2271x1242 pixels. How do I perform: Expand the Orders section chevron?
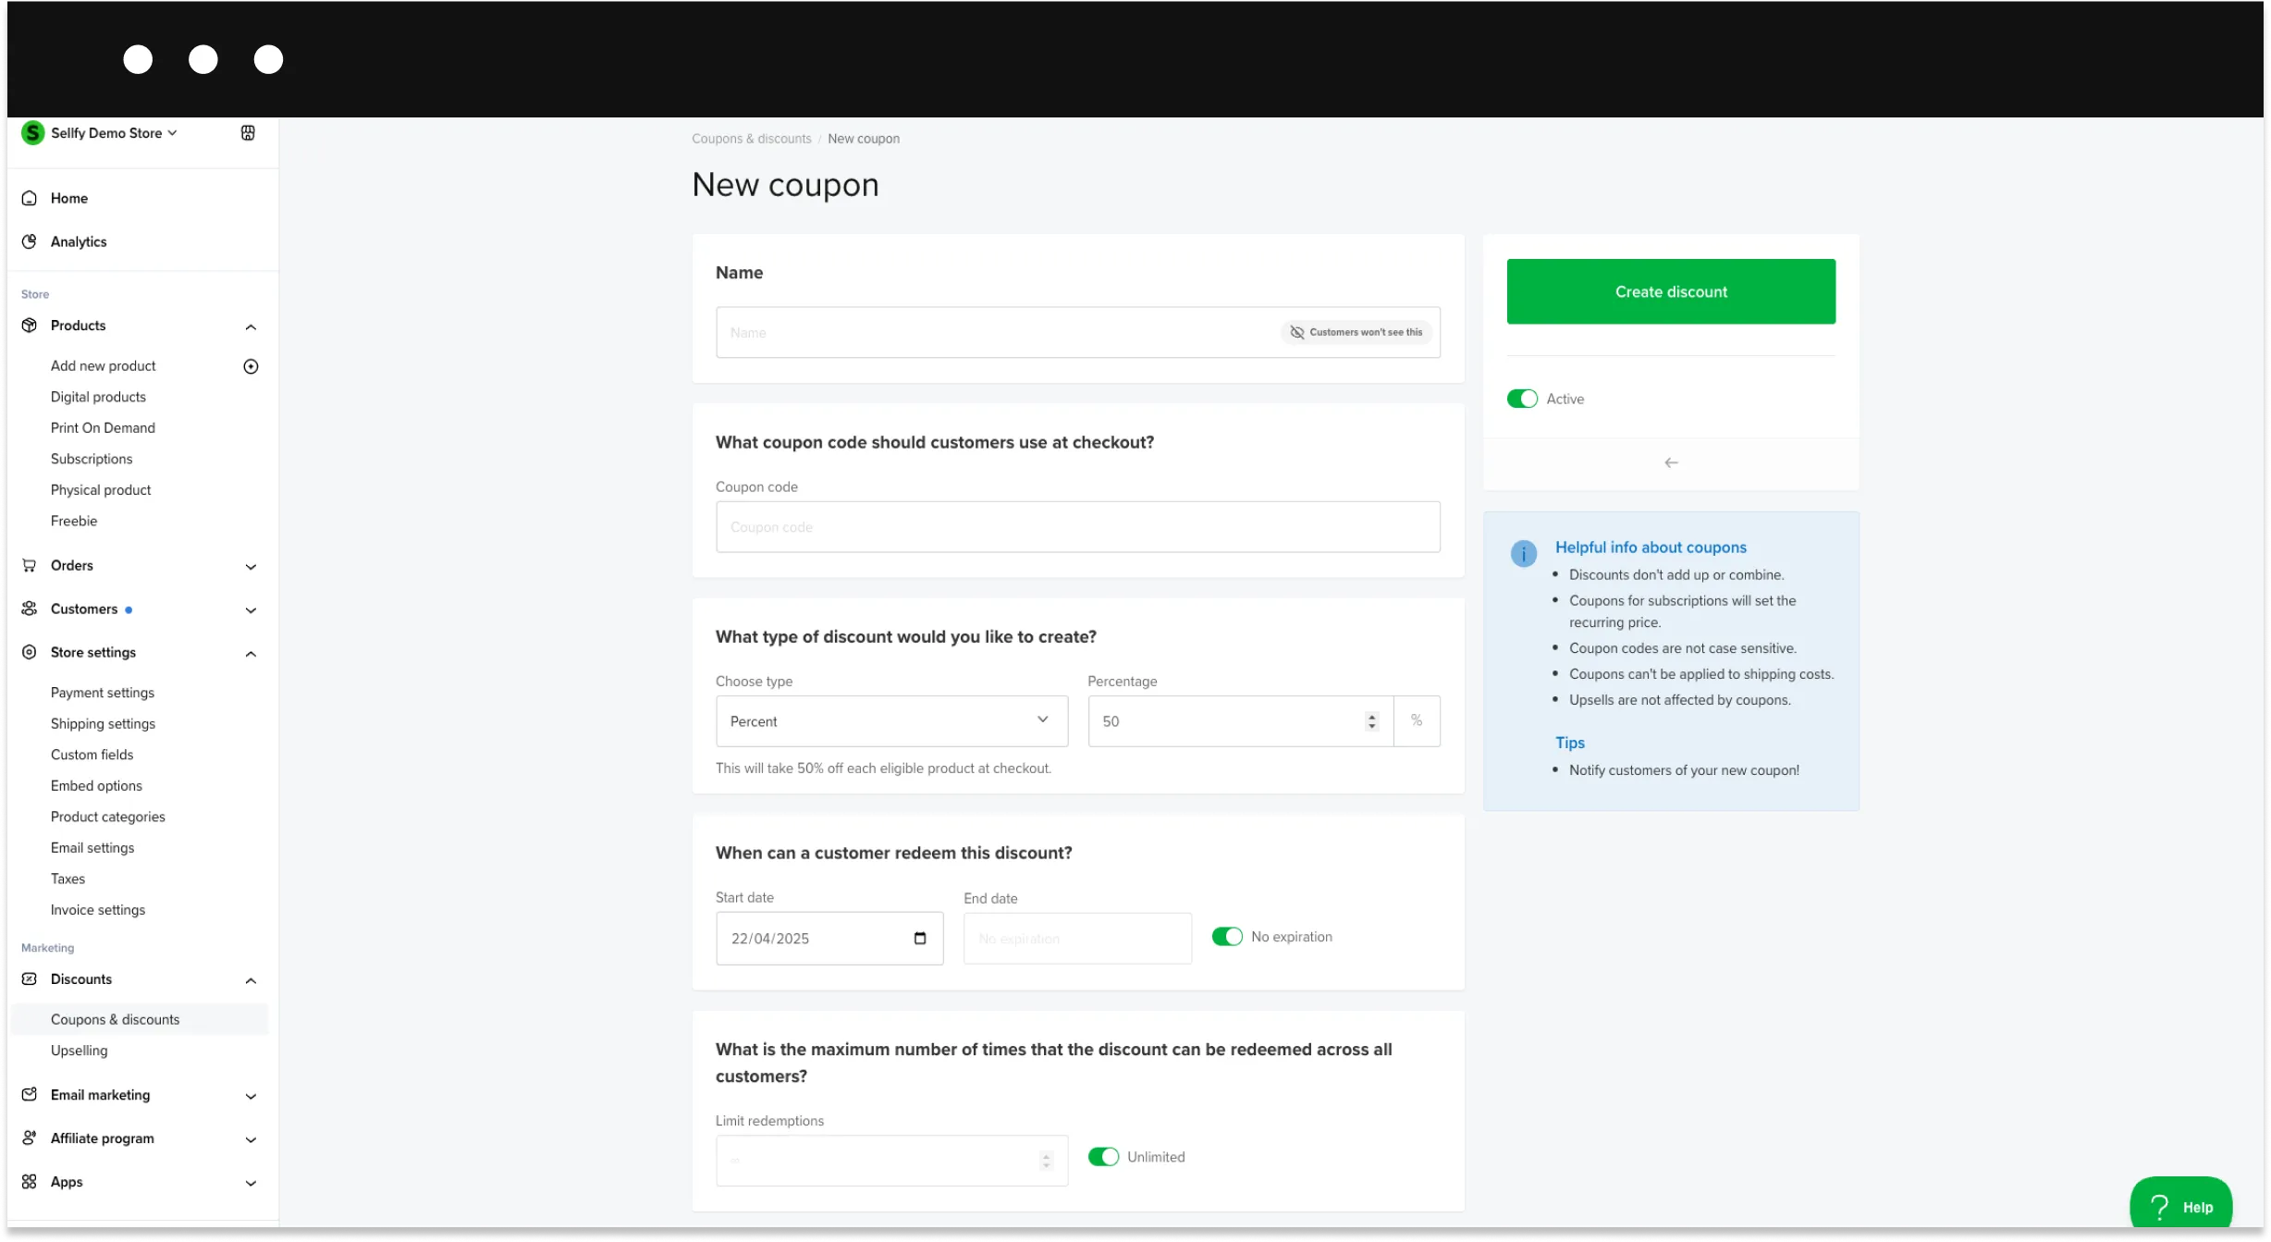point(251,567)
